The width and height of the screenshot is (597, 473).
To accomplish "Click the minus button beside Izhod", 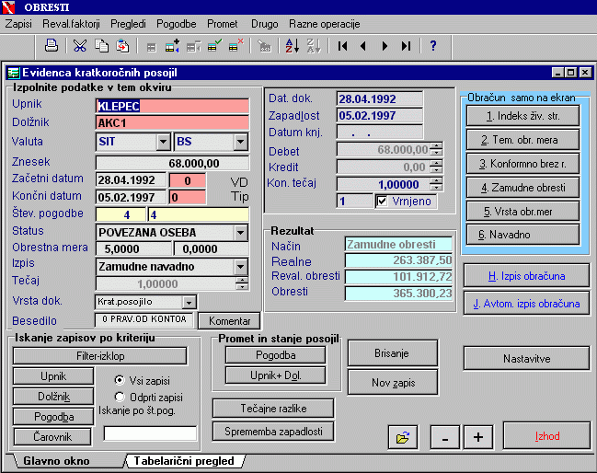I will (444, 438).
